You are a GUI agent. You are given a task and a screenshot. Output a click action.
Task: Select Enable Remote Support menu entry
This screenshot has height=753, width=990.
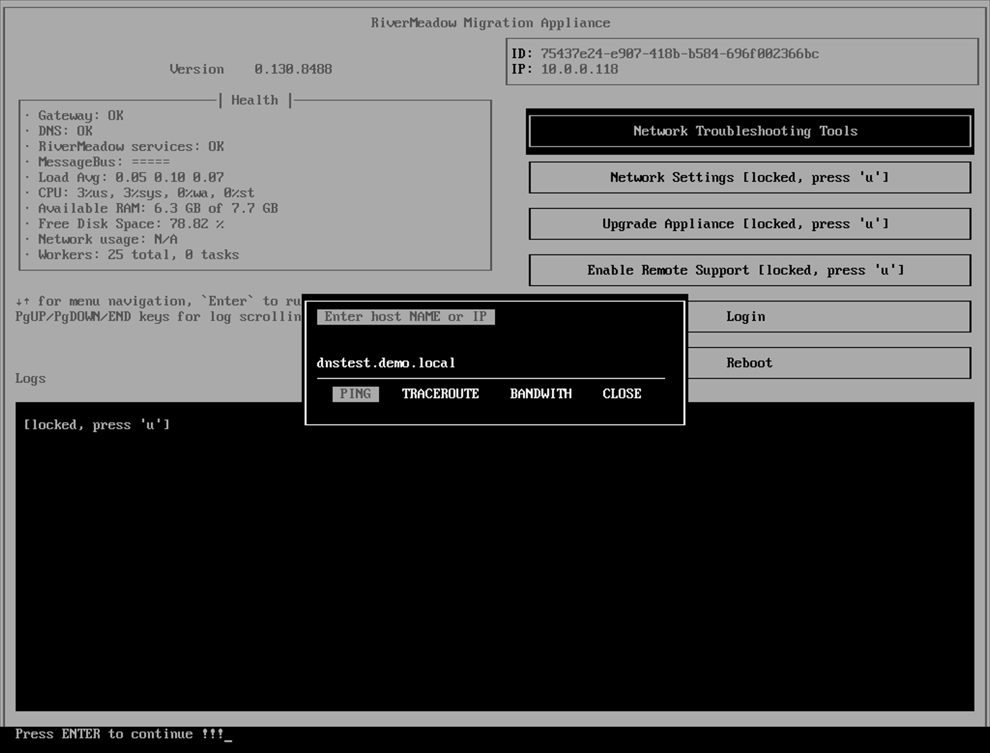pos(749,270)
